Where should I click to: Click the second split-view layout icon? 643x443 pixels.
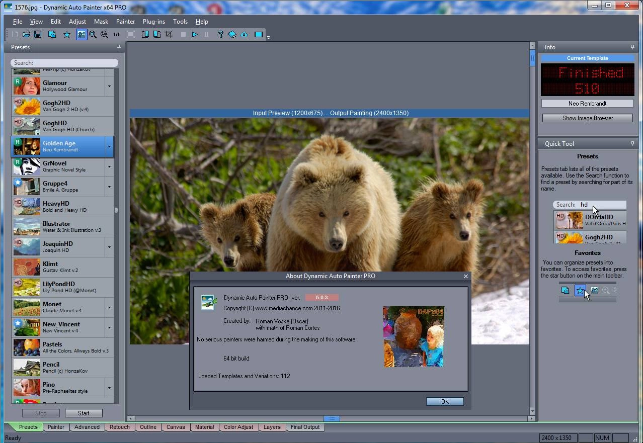coord(157,34)
